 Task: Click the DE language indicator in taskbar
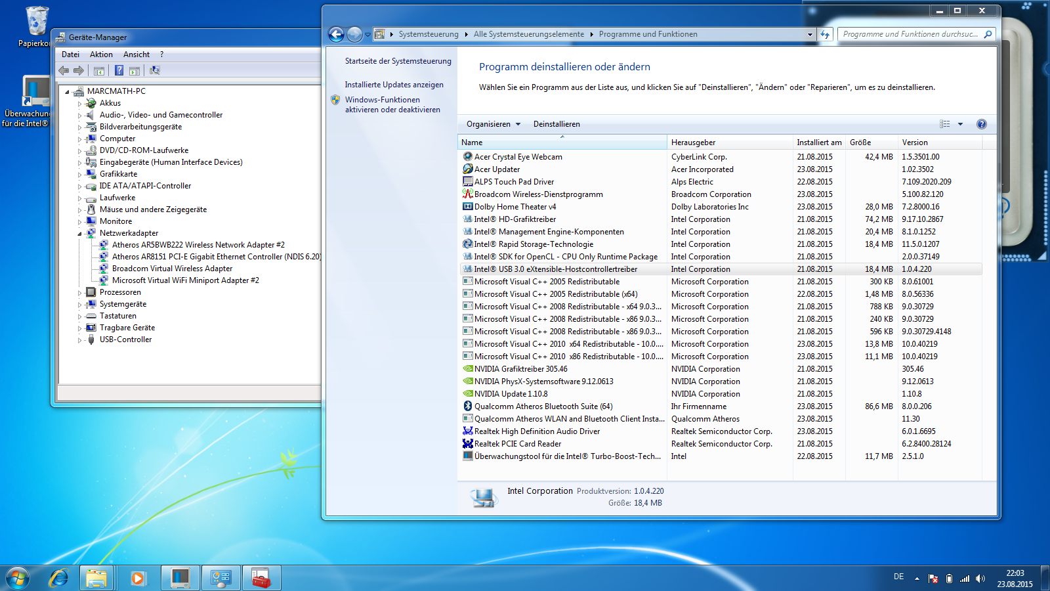pyautogui.click(x=899, y=577)
